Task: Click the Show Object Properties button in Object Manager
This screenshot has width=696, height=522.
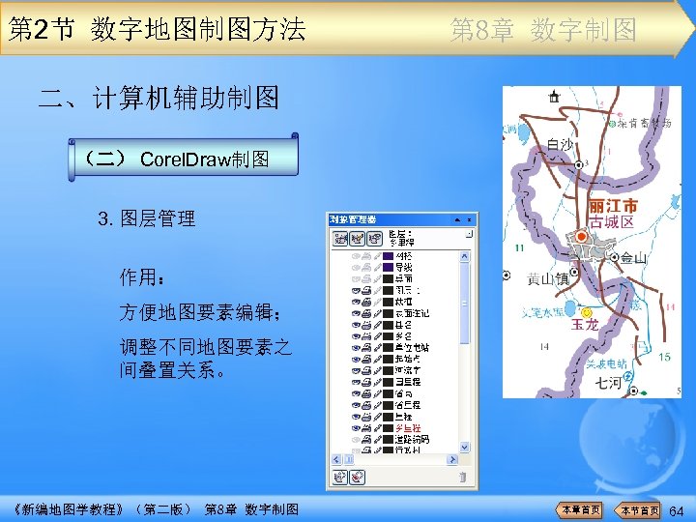Action: [340, 239]
